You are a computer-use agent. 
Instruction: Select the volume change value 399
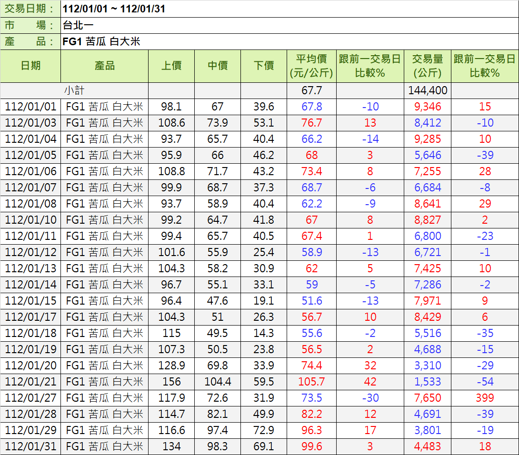click(485, 398)
